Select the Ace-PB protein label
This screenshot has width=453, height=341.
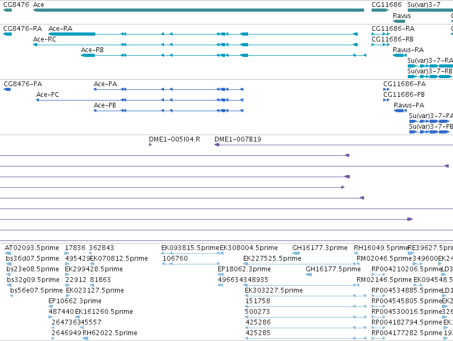(x=104, y=105)
